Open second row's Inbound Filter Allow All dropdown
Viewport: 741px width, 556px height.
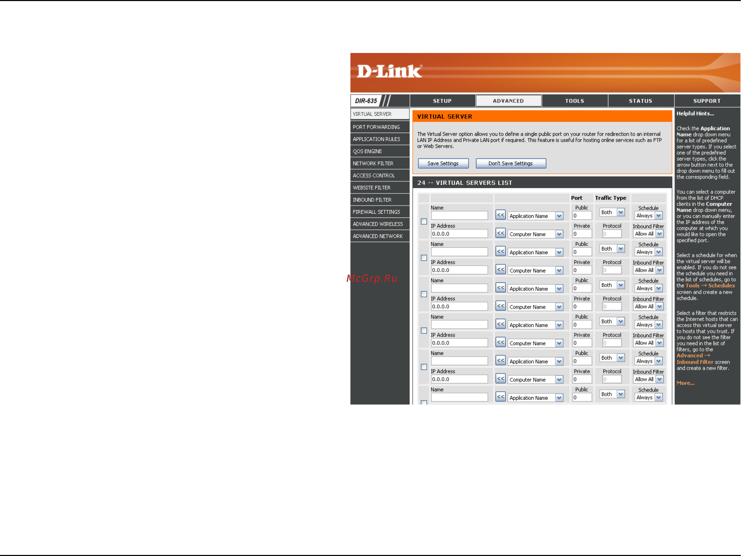click(x=649, y=270)
